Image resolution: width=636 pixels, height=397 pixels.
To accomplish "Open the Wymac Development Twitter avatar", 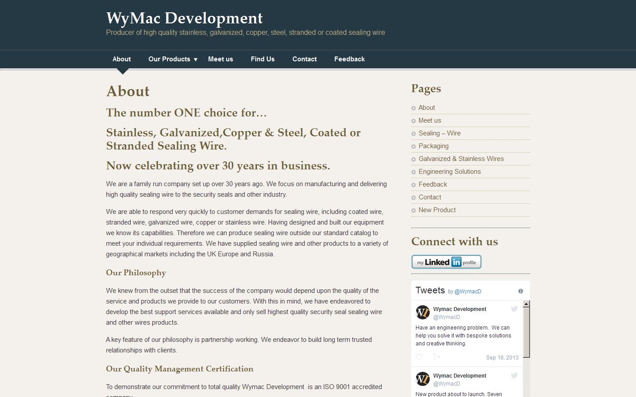I will point(423,312).
